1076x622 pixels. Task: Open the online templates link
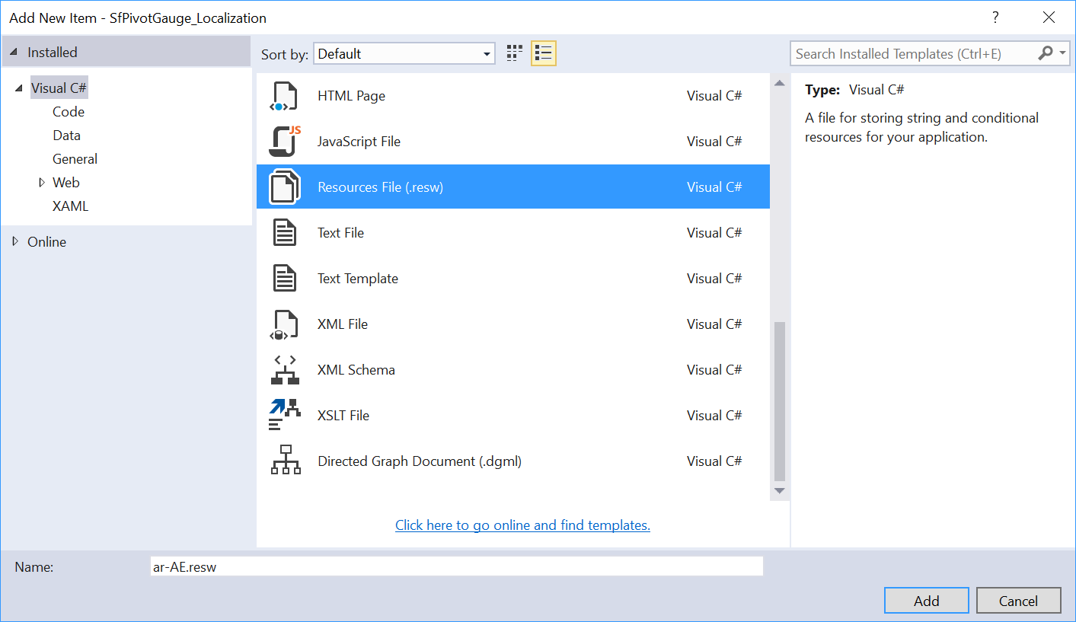coord(522,525)
